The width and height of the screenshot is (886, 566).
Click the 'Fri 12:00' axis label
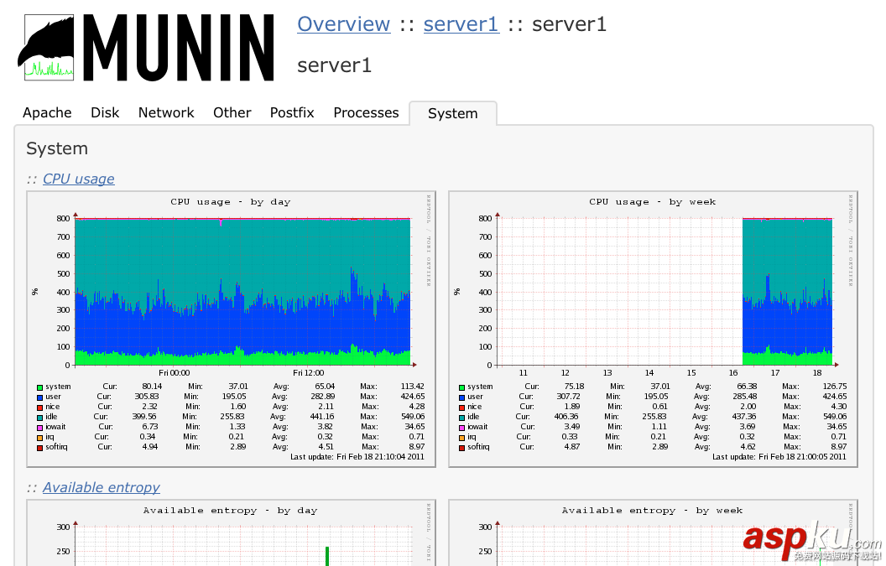point(309,373)
